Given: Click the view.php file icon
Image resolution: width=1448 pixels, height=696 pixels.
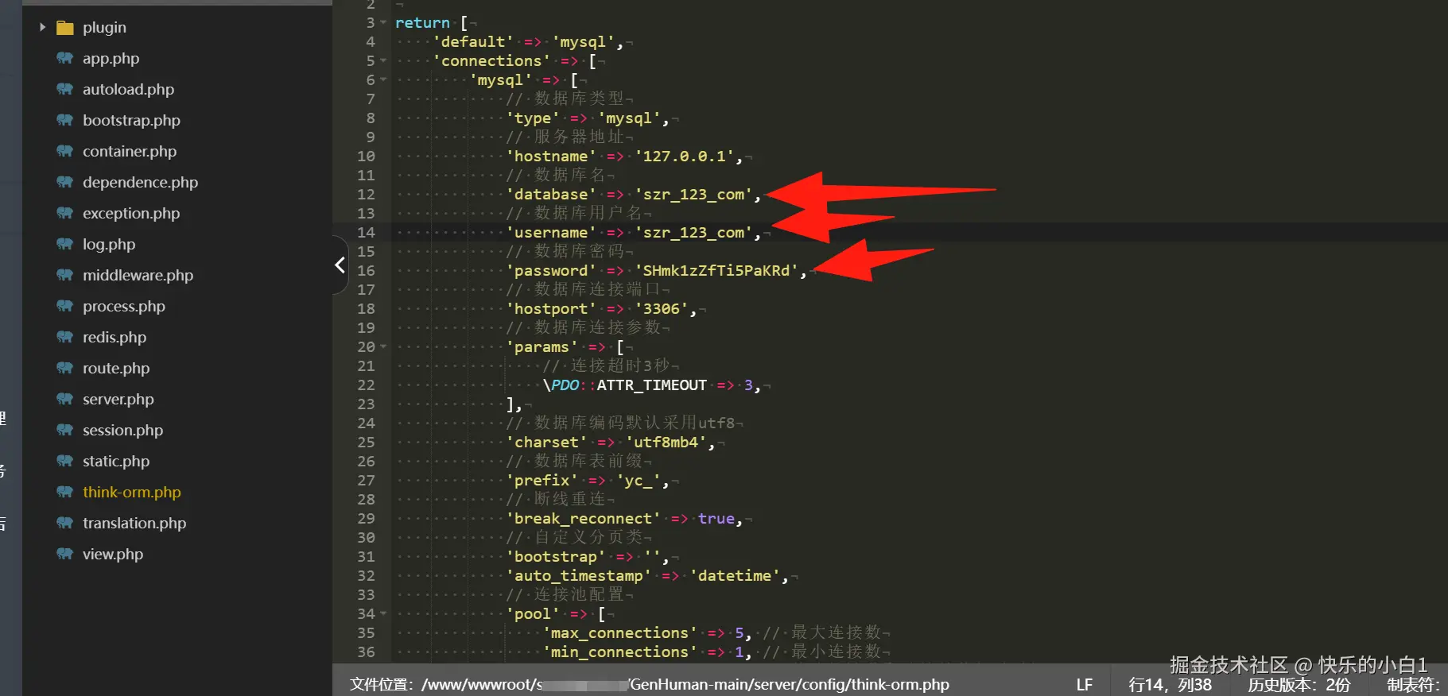Looking at the screenshot, I should pyautogui.click(x=65, y=554).
